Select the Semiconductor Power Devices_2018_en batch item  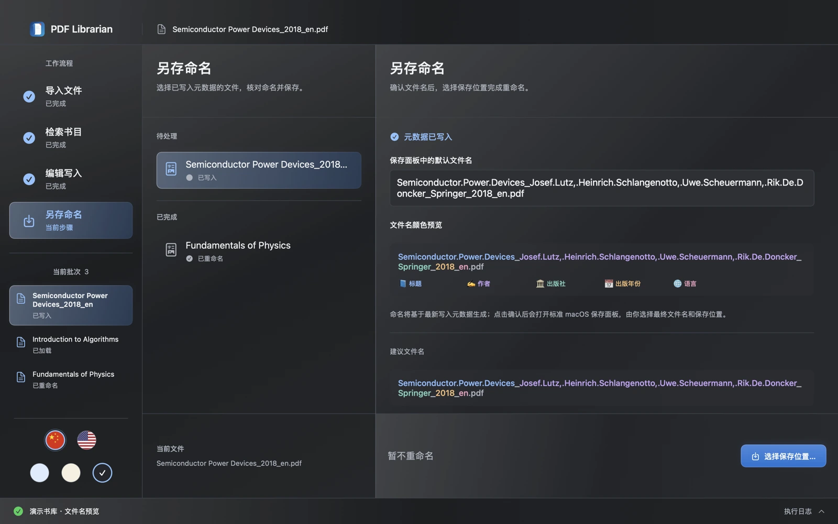71,305
